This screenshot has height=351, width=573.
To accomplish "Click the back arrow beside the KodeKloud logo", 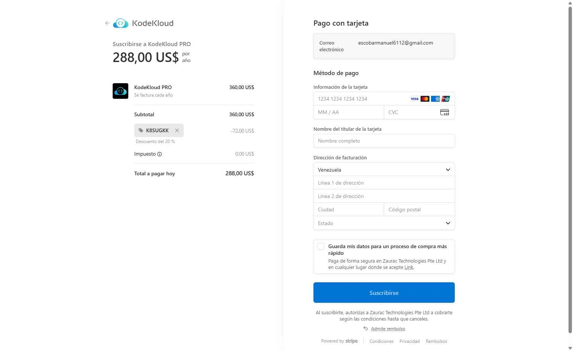I will 107,23.
